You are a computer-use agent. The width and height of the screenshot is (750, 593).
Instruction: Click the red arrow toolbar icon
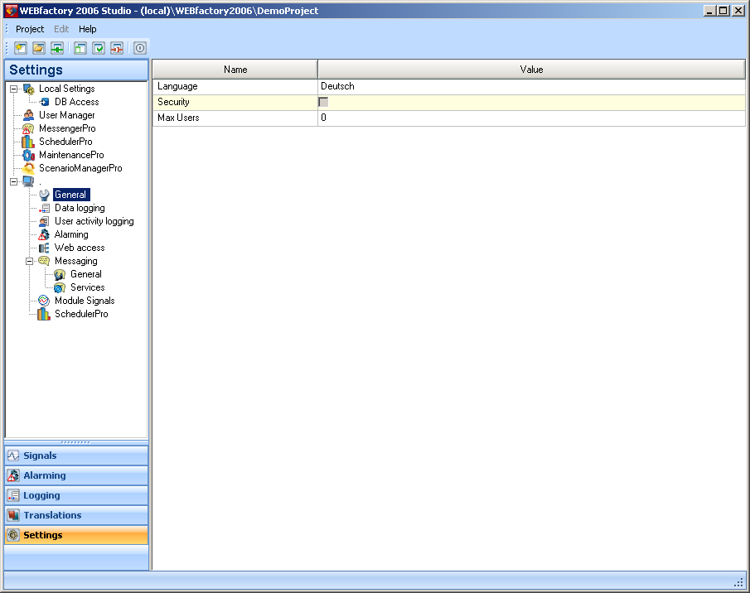click(117, 48)
